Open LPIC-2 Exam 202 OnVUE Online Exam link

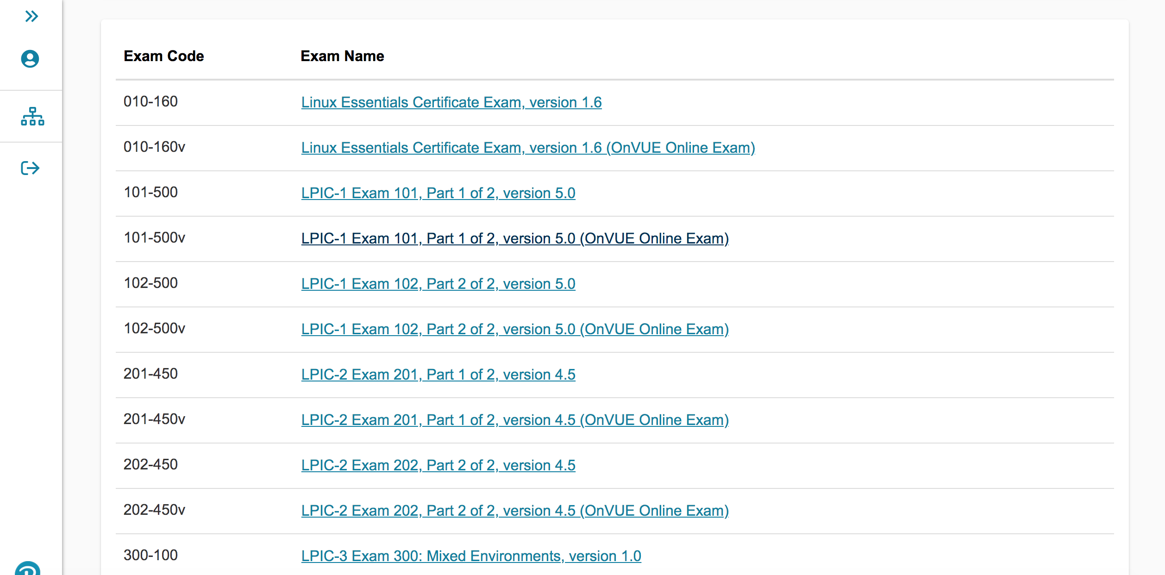pyautogui.click(x=515, y=511)
